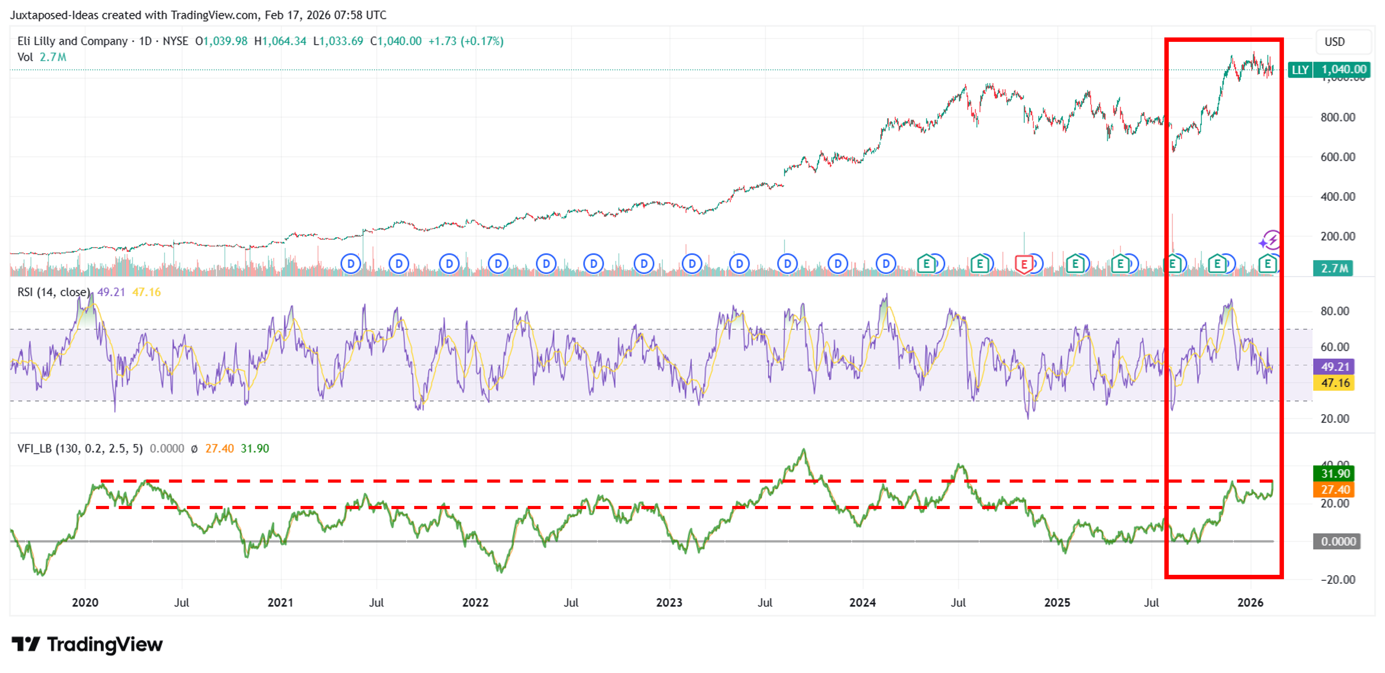Click the LLY price label tag
Screen dimensions: 1385x673
tap(1300, 69)
